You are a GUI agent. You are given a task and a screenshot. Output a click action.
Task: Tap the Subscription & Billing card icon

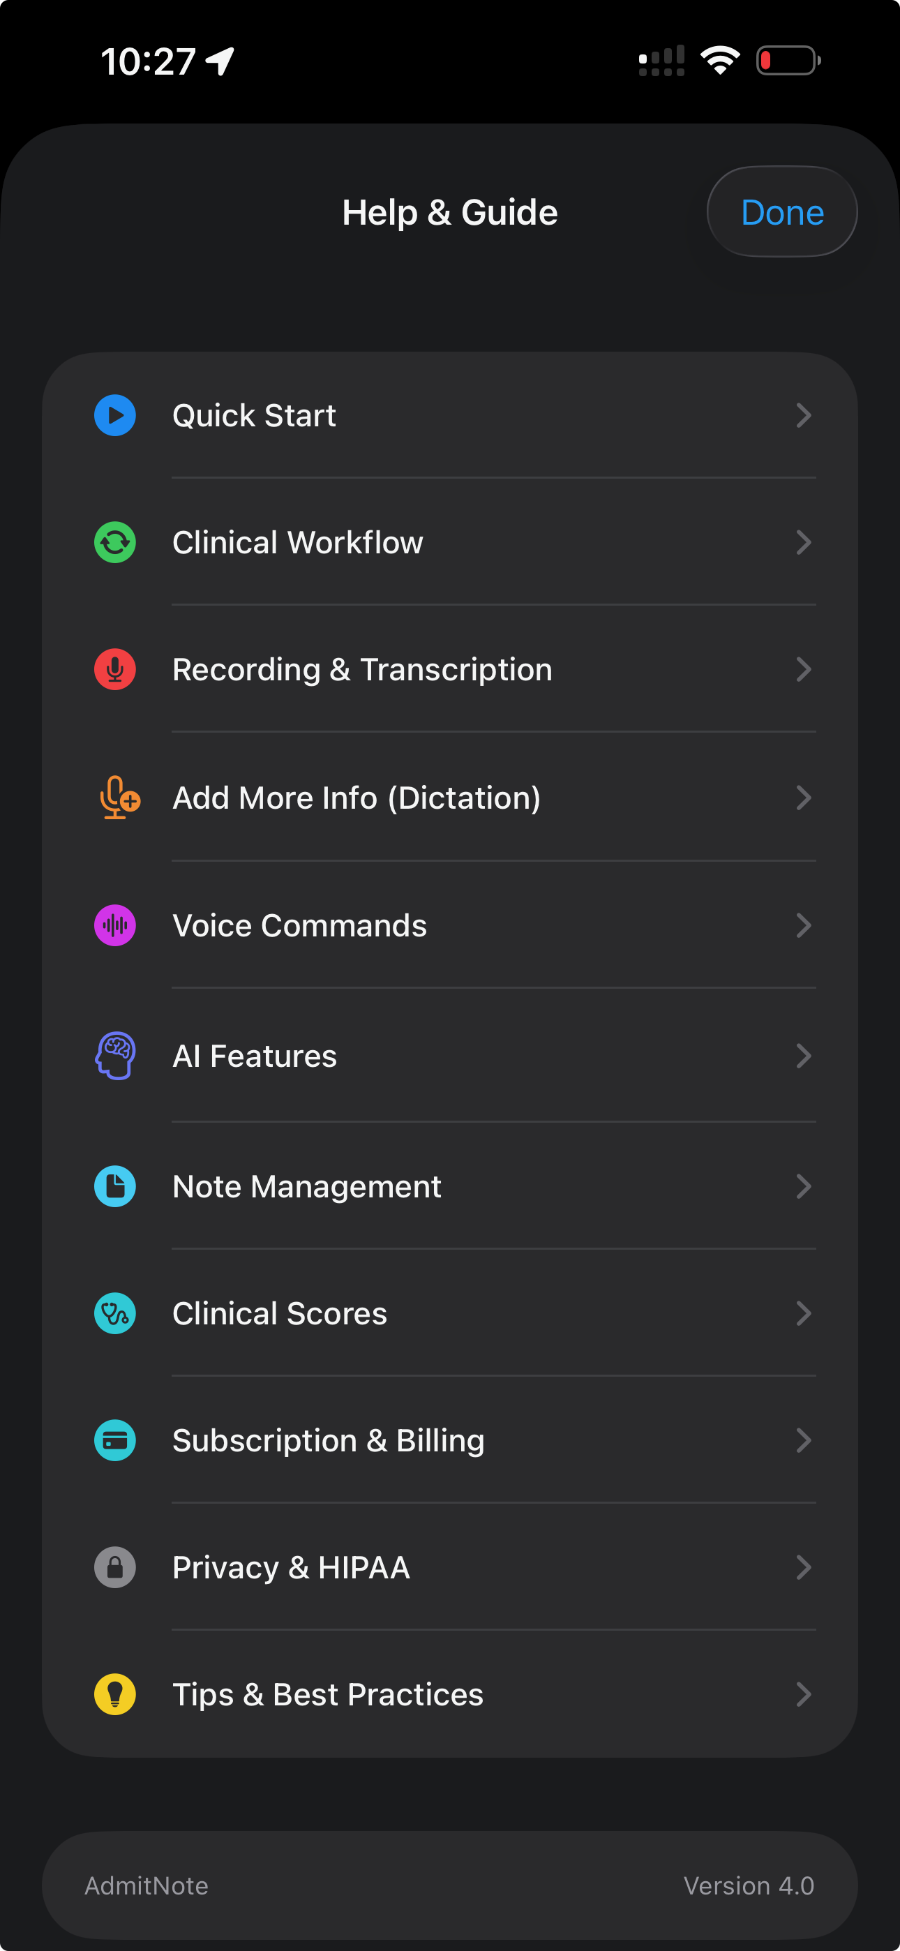115,1440
